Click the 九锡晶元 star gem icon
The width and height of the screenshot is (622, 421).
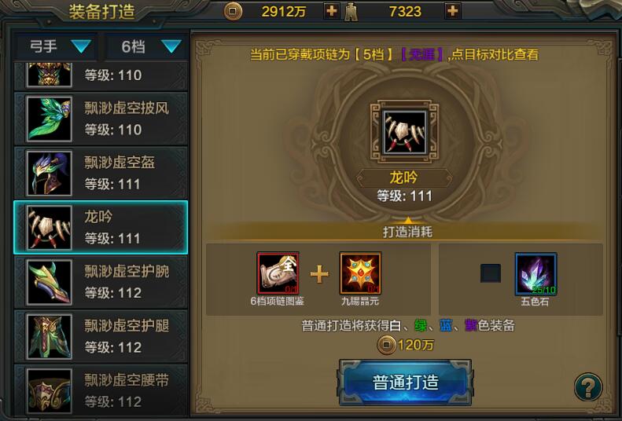(x=360, y=273)
